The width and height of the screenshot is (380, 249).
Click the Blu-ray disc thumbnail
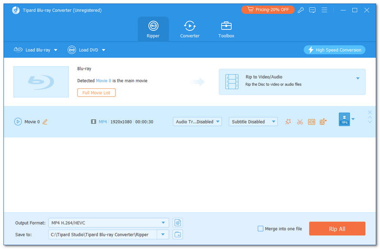coord(41,82)
